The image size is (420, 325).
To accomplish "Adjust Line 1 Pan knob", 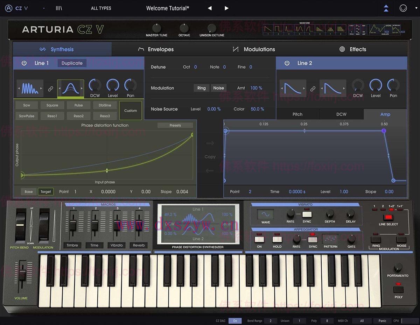I will 131,85.
